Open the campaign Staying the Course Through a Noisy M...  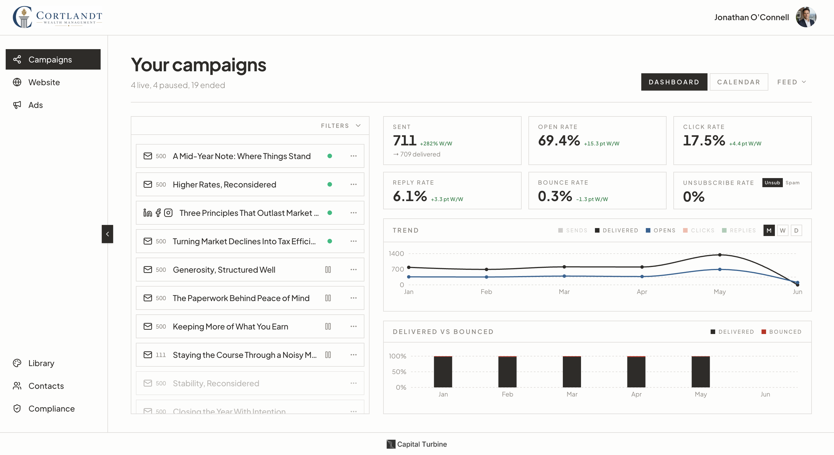(250, 355)
